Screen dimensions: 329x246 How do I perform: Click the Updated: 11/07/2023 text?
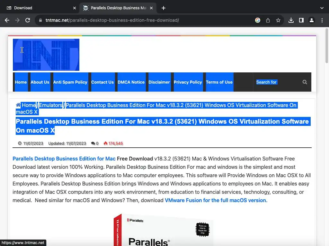[x=67, y=143]
